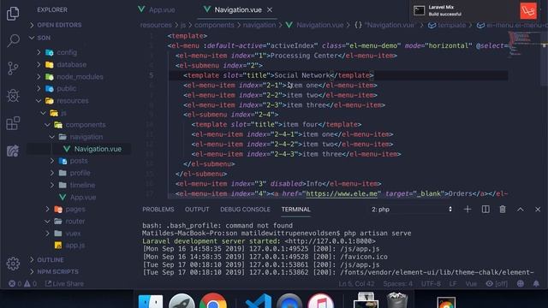Open Ln 5, Col 42 go-to-line status
The image size is (548, 308).
click(356, 283)
